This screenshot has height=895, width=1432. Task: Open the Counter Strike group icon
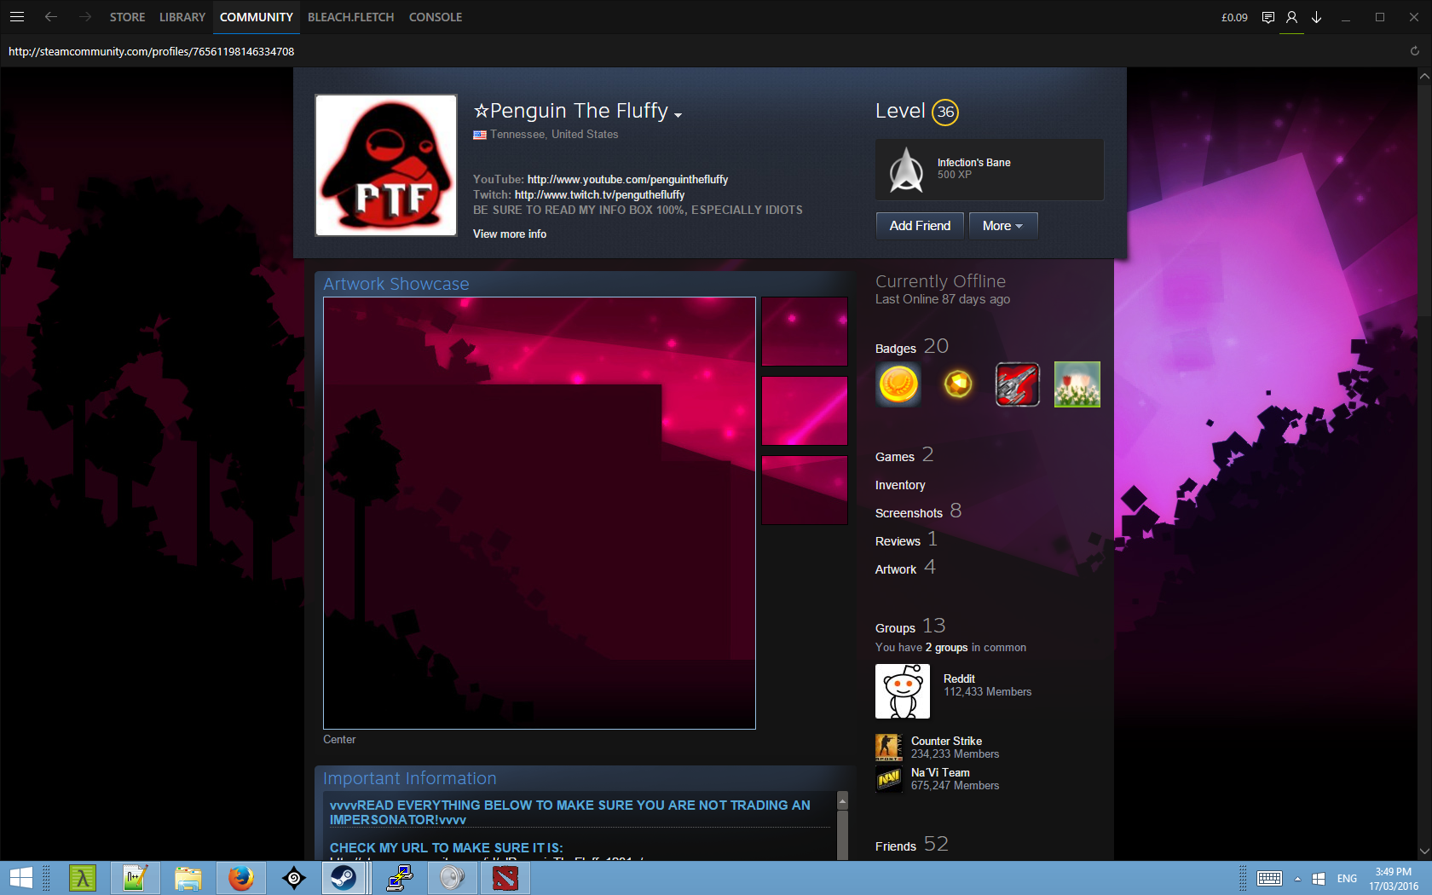[x=889, y=748]
